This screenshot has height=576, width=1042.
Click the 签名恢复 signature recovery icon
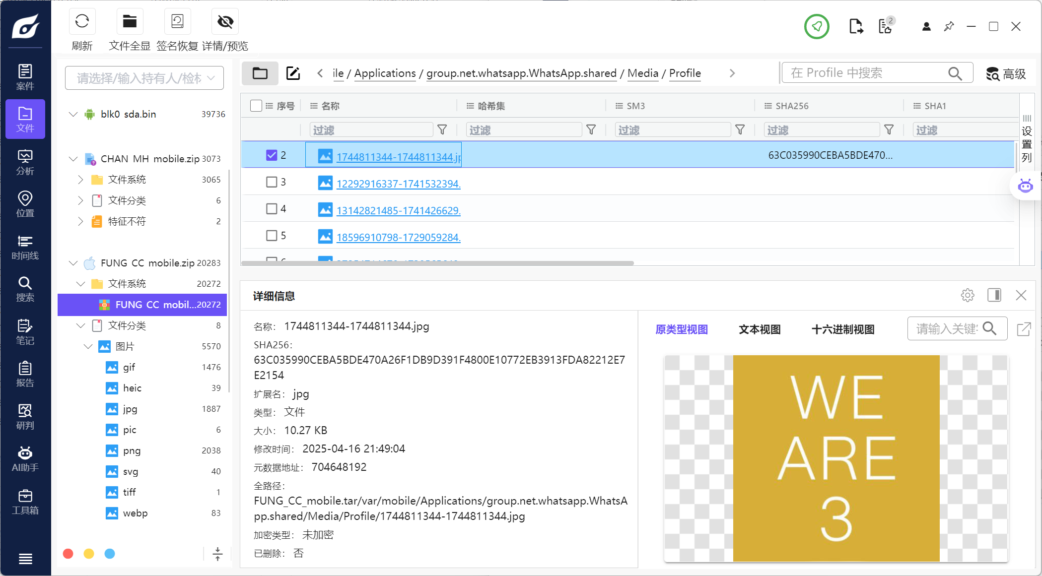(x=177, y=22)
